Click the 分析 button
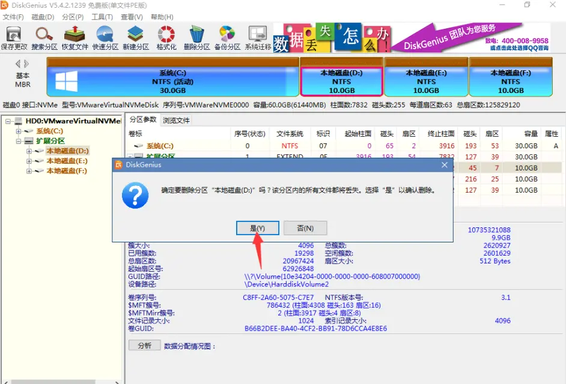 [145, 346]
